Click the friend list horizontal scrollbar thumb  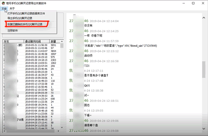coord(30,131)
